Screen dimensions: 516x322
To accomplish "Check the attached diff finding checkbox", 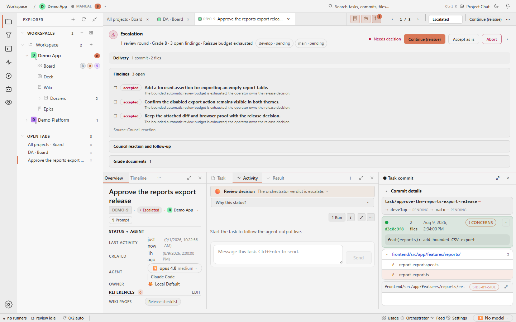I will coord(115,116).
